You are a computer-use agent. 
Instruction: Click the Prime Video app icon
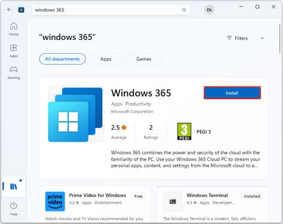click(55, 201)
